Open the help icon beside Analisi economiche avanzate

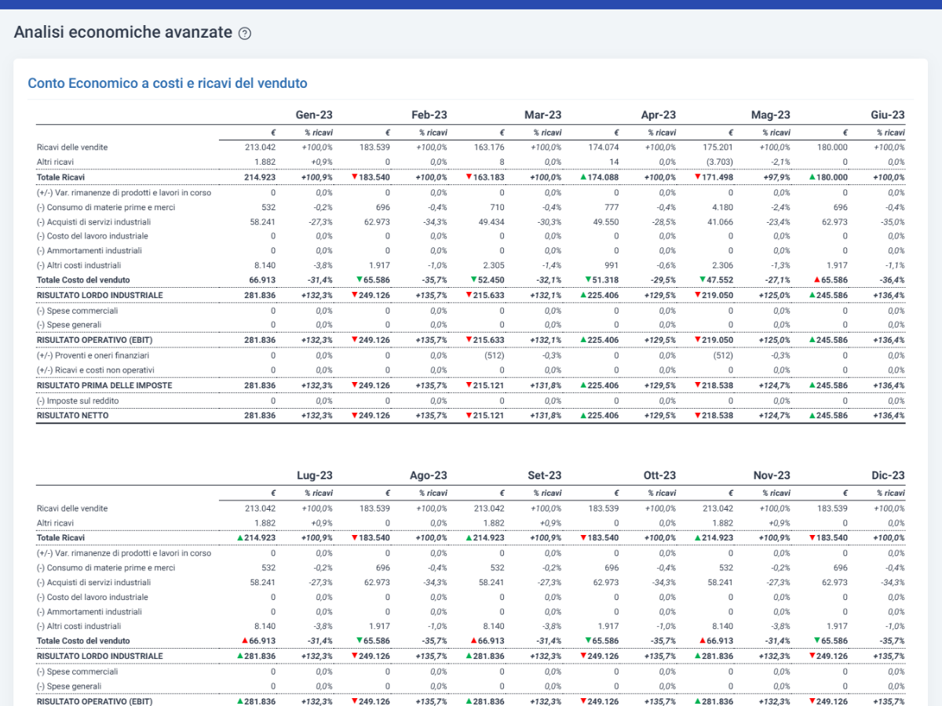pyautogui.click(x=245, y=34)
